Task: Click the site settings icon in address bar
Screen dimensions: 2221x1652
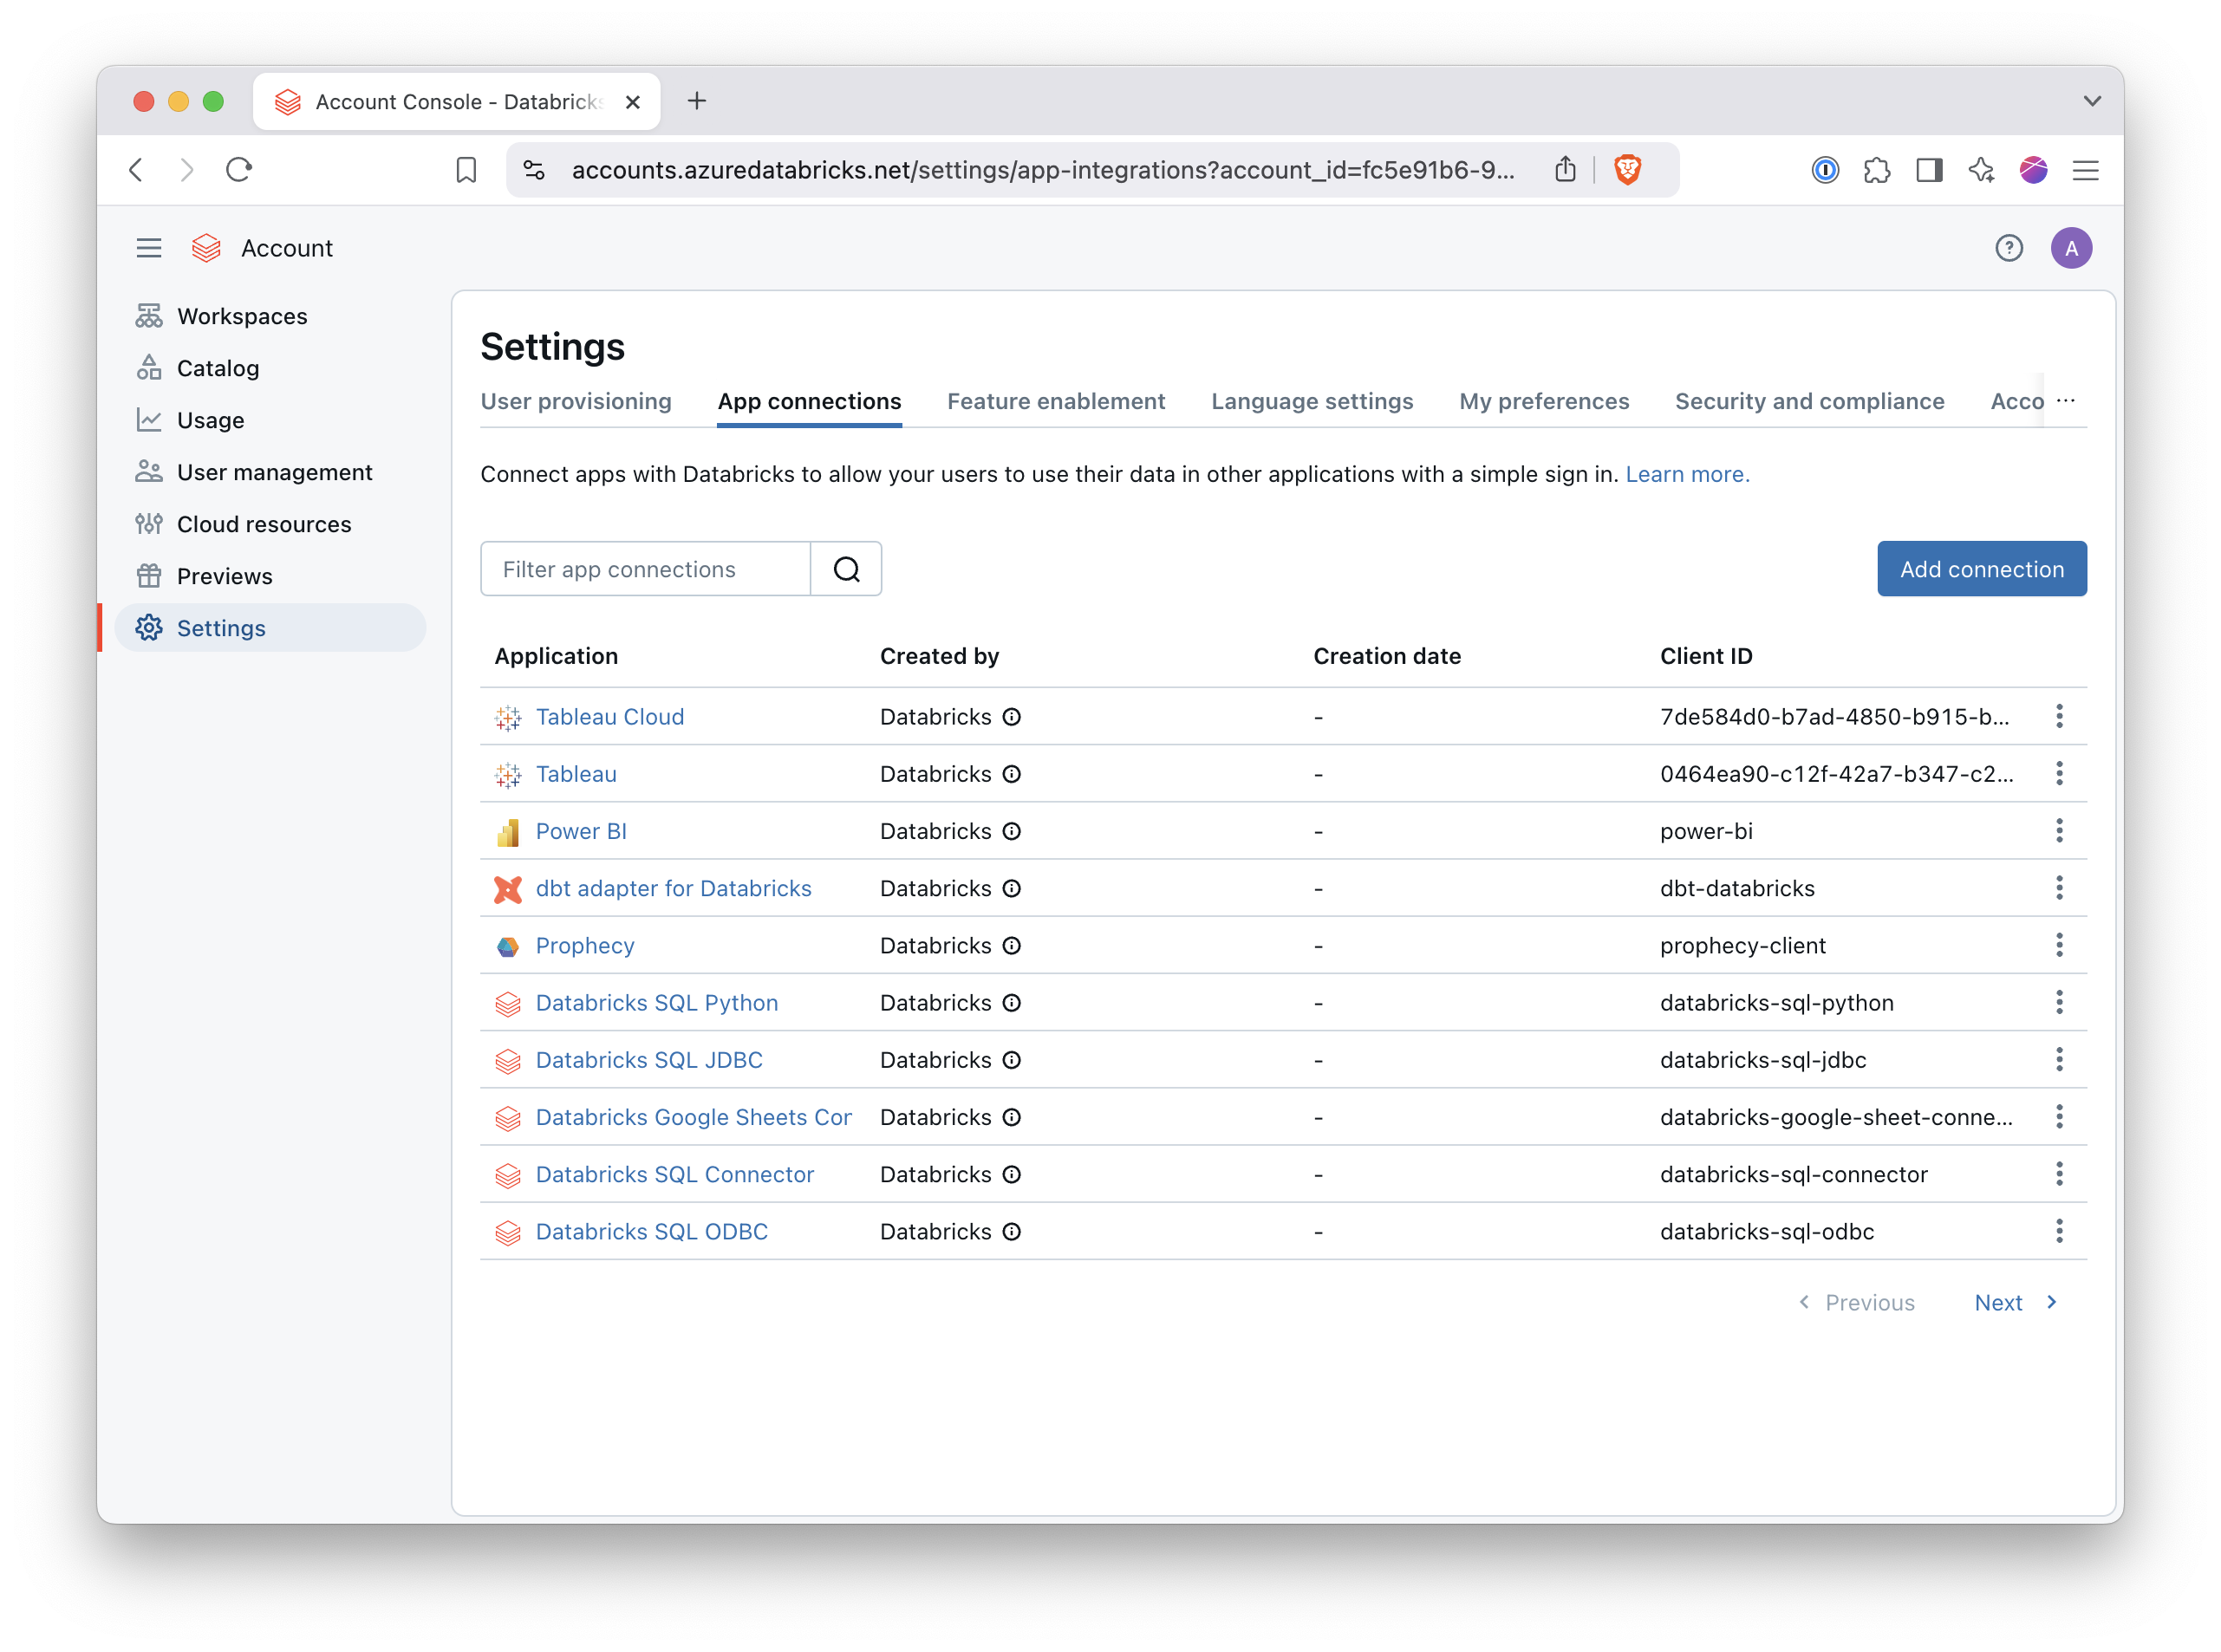Action: [534, 170]
